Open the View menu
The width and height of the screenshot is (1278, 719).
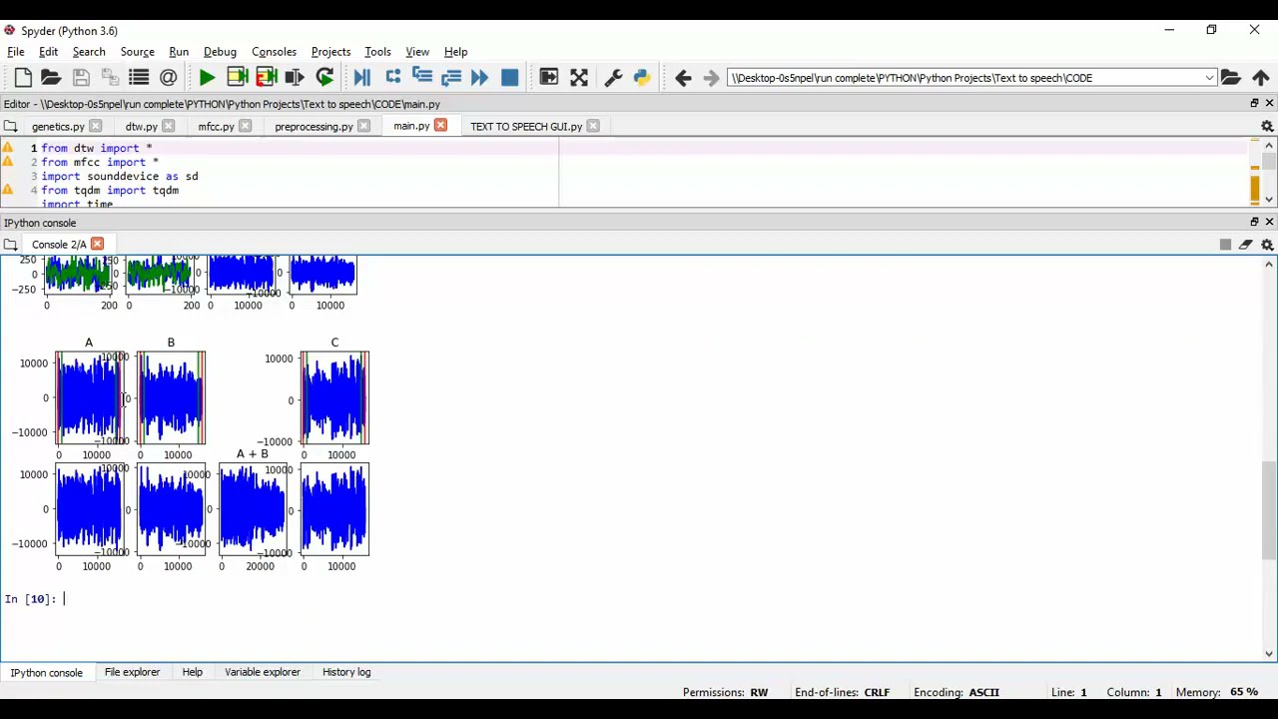tap(417, 52)
